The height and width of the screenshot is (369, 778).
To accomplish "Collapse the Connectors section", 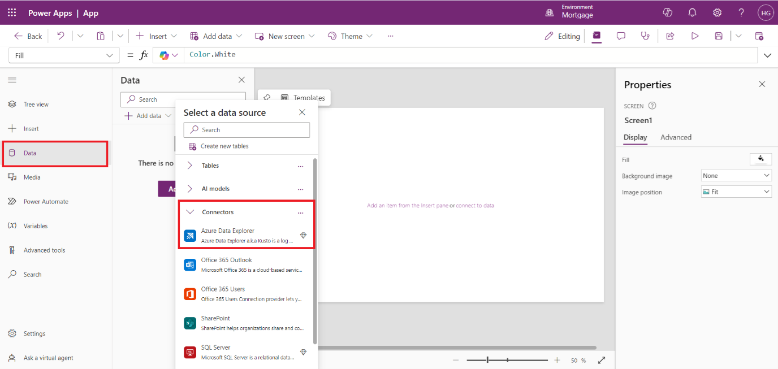I will (190, 212).
